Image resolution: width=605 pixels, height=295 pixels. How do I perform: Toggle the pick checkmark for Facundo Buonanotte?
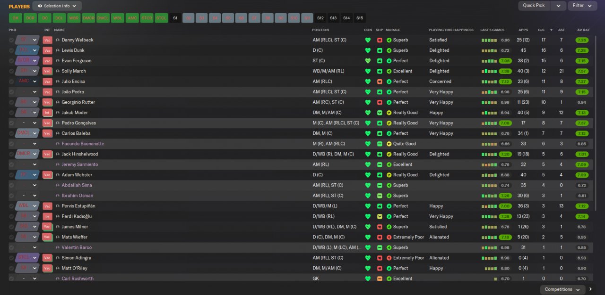[x=11, y=144]
